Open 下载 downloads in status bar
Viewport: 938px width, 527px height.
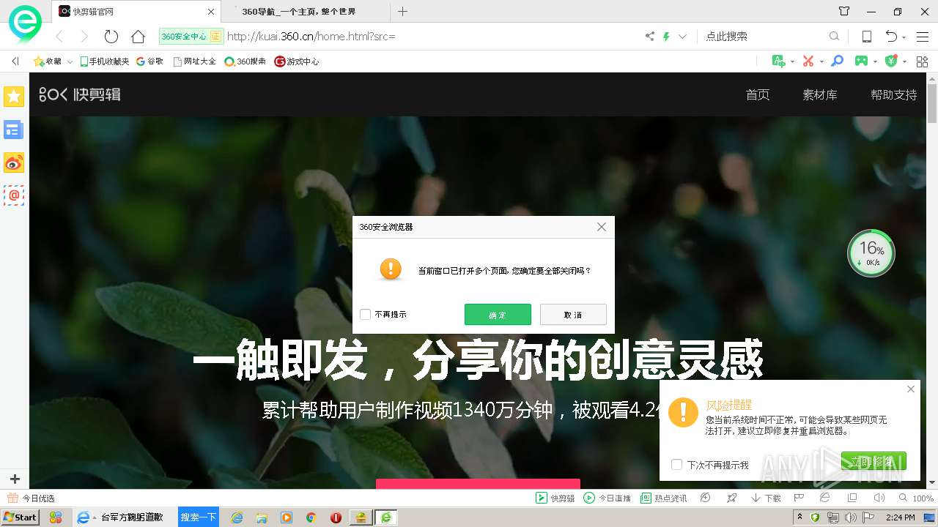[766, 498]
